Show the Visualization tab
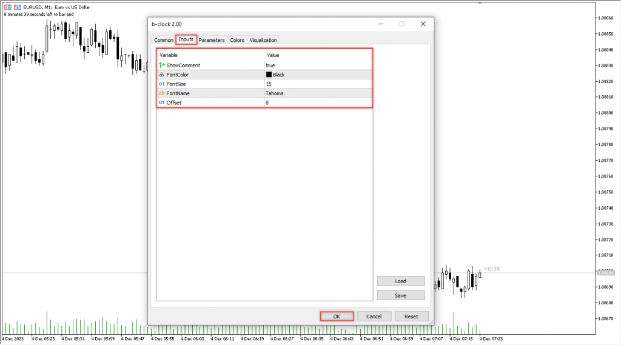The width and height of the screenshot is (621, 345). [x=263, y=40]
